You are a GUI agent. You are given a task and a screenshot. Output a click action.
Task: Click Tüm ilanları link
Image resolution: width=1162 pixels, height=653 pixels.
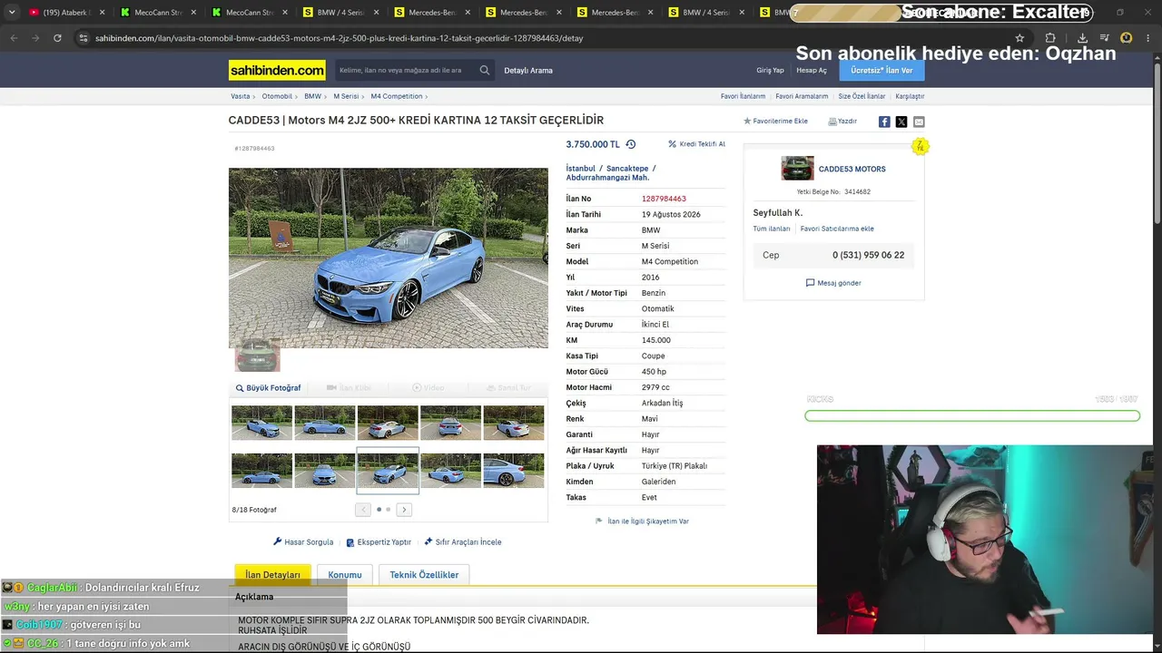[772, 229]
